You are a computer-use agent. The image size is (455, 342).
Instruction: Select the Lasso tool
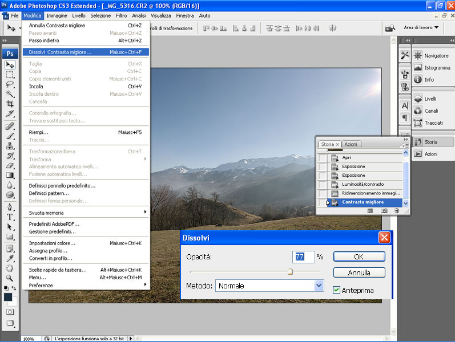tap(10, 84)
